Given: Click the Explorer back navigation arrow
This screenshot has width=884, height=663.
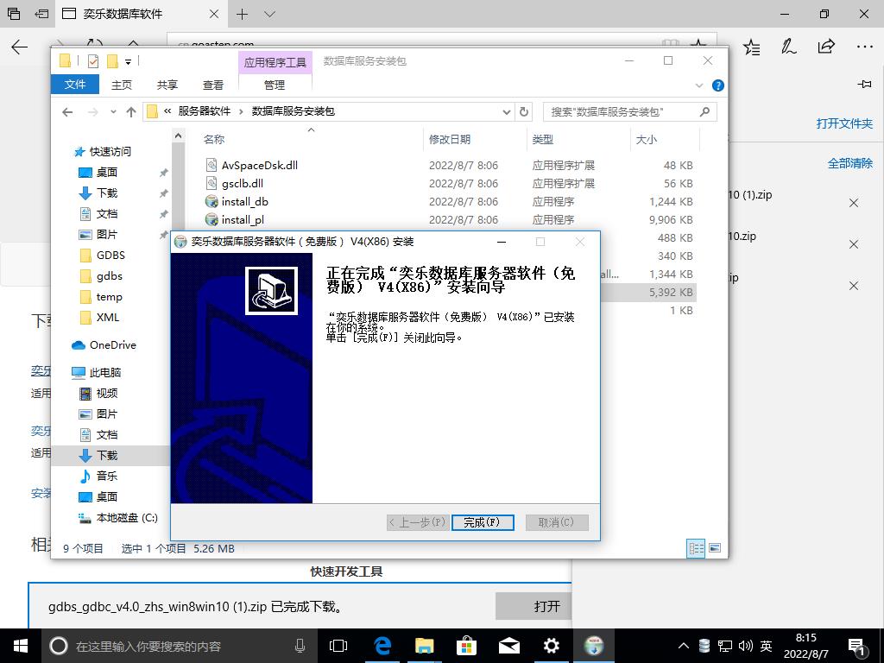Looking at the screenshot, I should click(x=68, y=111).
